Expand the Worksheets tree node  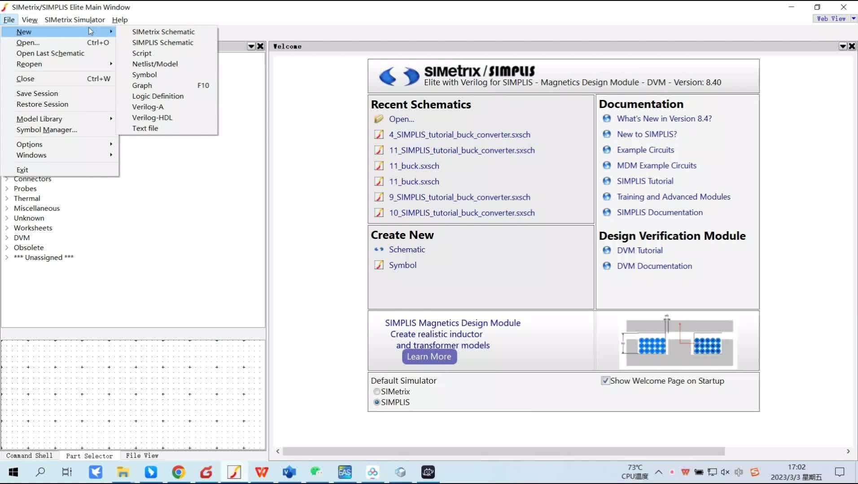click(7, 228)
